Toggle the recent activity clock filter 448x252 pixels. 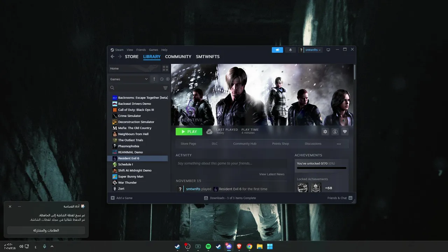[x=162, y=79]
